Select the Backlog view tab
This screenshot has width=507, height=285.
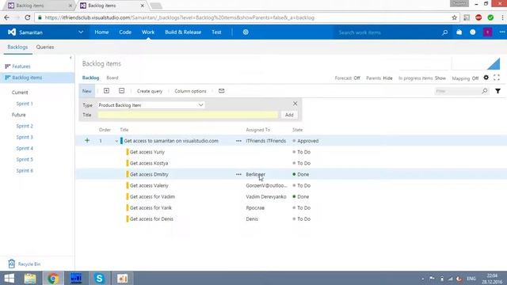(90, 78)
